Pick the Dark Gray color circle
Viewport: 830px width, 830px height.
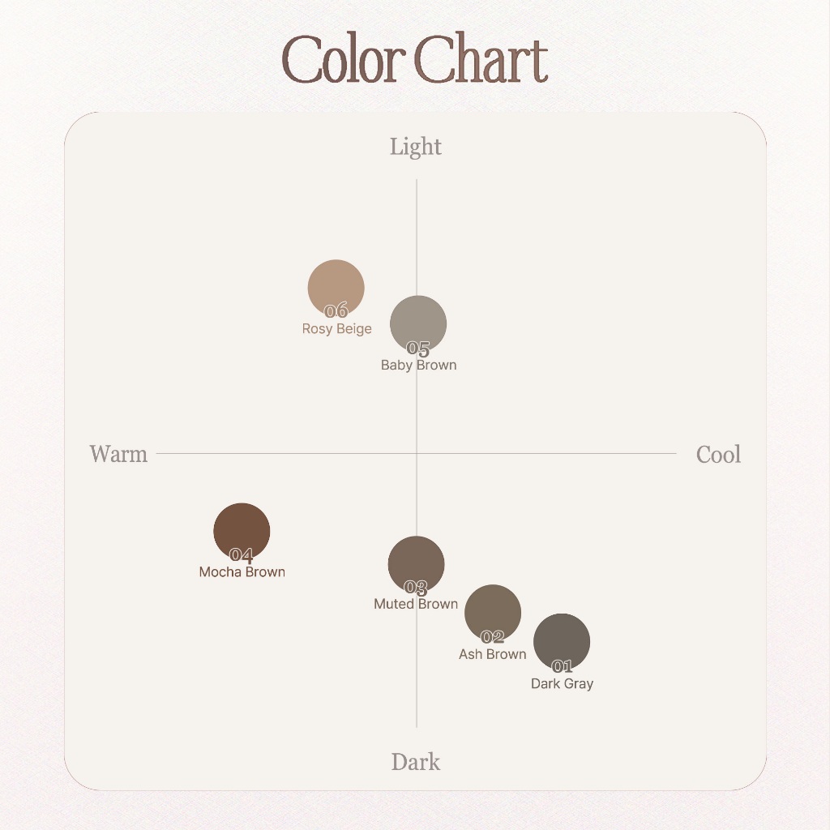562,642
